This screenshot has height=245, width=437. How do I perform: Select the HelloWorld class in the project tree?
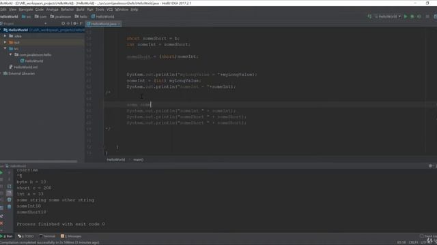(31, 61)
